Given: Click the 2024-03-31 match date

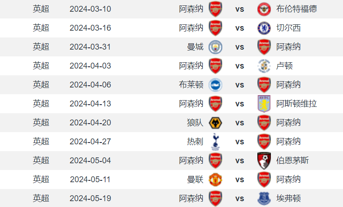Looking at the screenshot, I should pyautogui.click(x=90, y=47).
